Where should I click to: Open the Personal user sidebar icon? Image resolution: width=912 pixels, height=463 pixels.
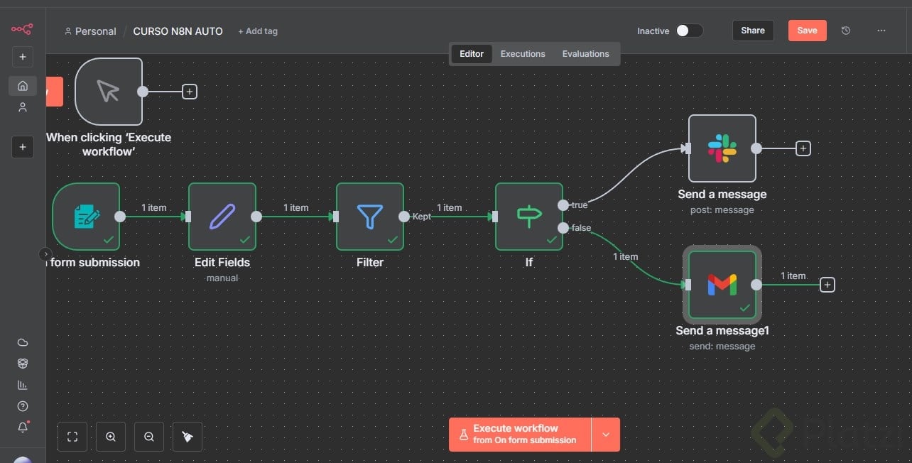23,107
